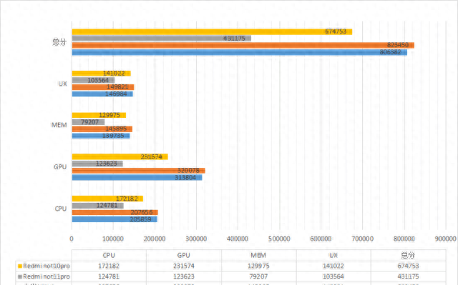Screen dimensions: 458x285
Task: Click the 400000 axis tick label
Action: coord(238,239)
